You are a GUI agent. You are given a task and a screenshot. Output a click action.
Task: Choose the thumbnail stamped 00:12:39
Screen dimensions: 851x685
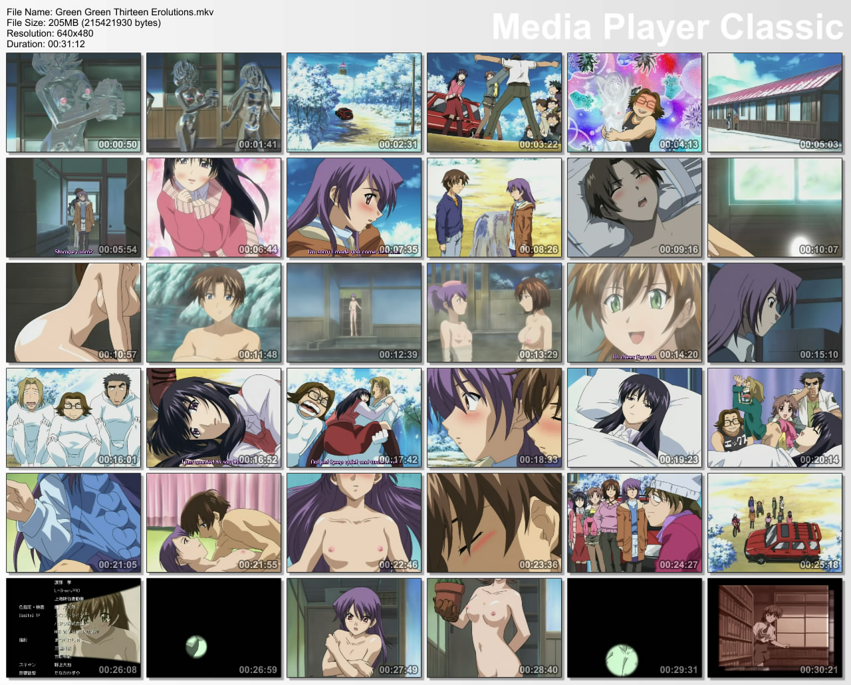point(354,313)
